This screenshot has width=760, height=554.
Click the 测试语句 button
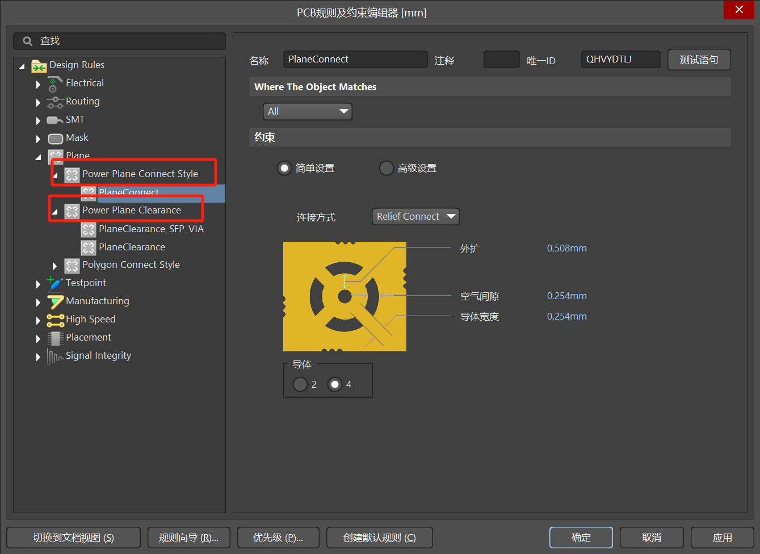[x=699, y=60]
